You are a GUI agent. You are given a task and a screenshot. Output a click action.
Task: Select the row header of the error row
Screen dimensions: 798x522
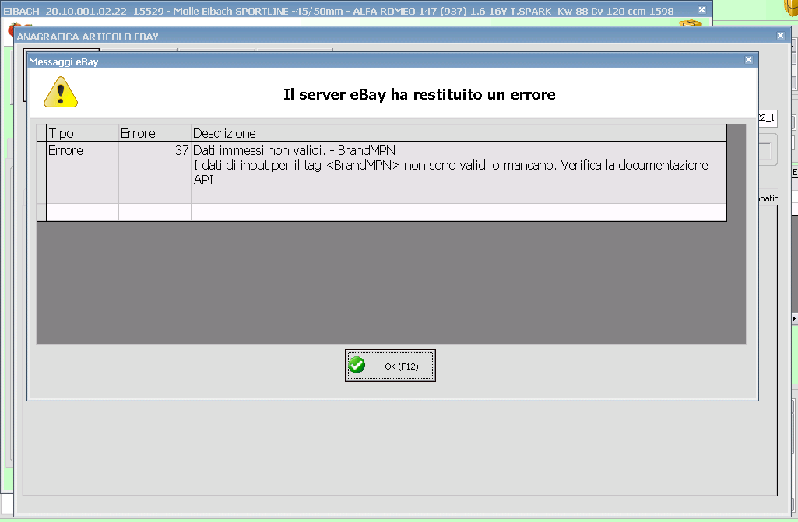coord(41,173)
